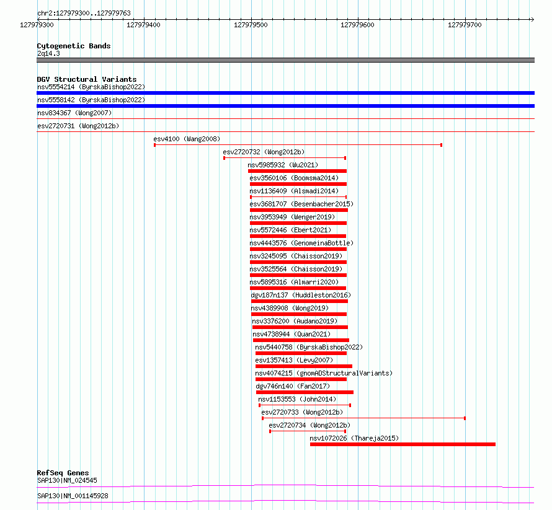Click the esv2720733 (Wong2012b) thin red span line
Viewport: 552px width, 510px height.
[364, 418]
